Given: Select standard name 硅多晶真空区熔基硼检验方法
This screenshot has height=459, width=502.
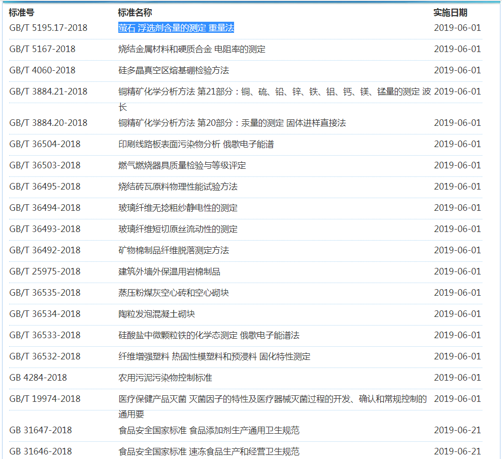Looking at the screenshot, I should click(x=173, y=70).
